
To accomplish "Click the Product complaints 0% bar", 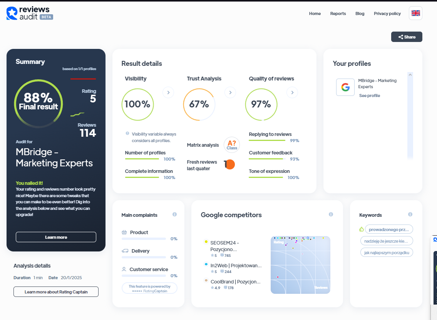I will 144,239.
